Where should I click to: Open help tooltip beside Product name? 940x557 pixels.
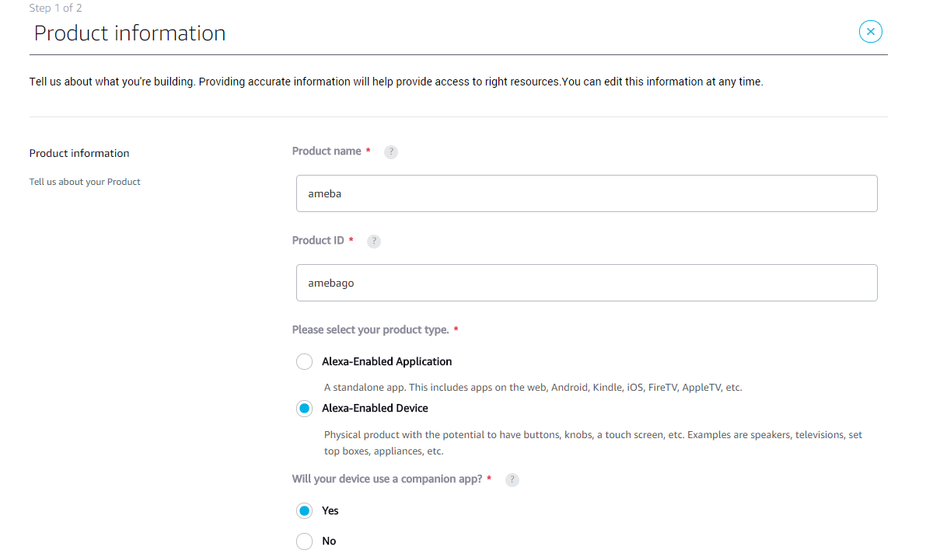point(391,152)
